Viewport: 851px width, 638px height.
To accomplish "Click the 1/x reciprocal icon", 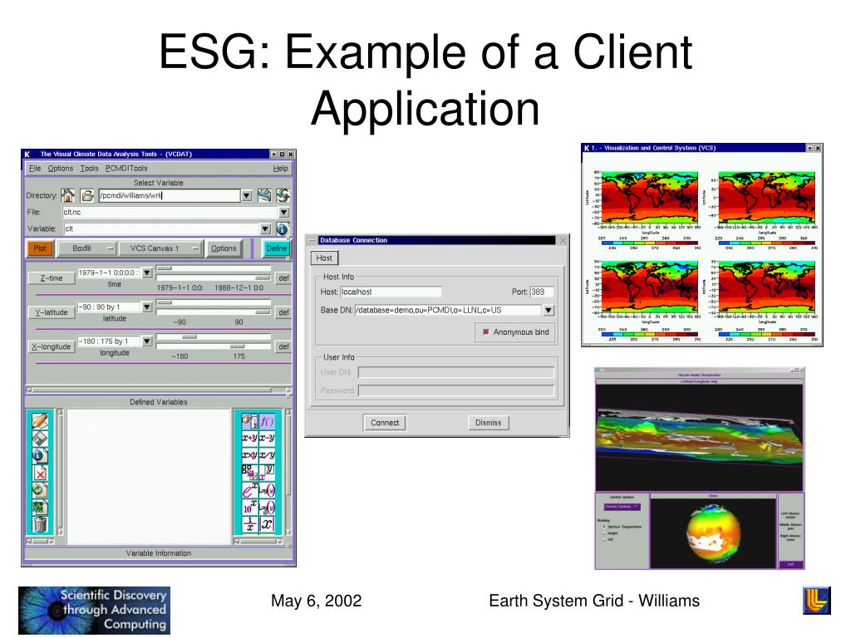I will 249,525.
